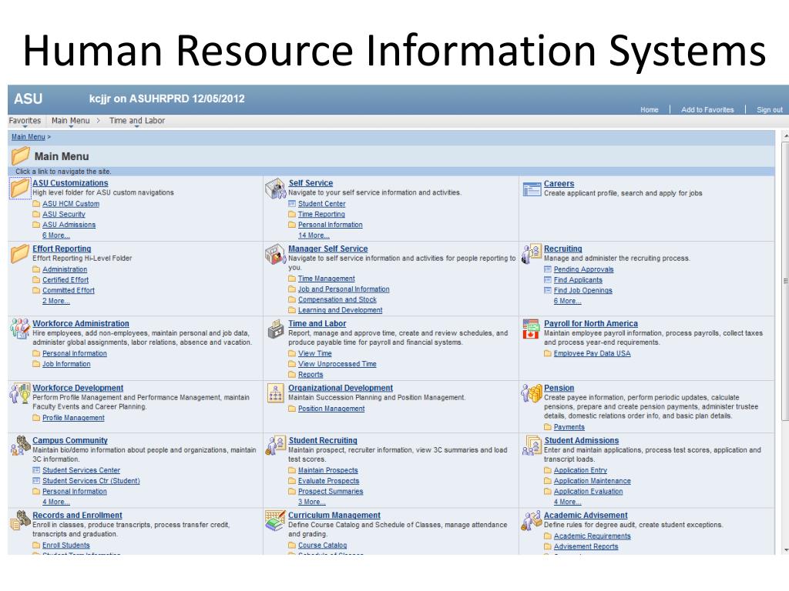Go to Home in header
Image resolution: width=789 pixels, height=591 pixels.
pyautogui.click(x=649, y=109)
